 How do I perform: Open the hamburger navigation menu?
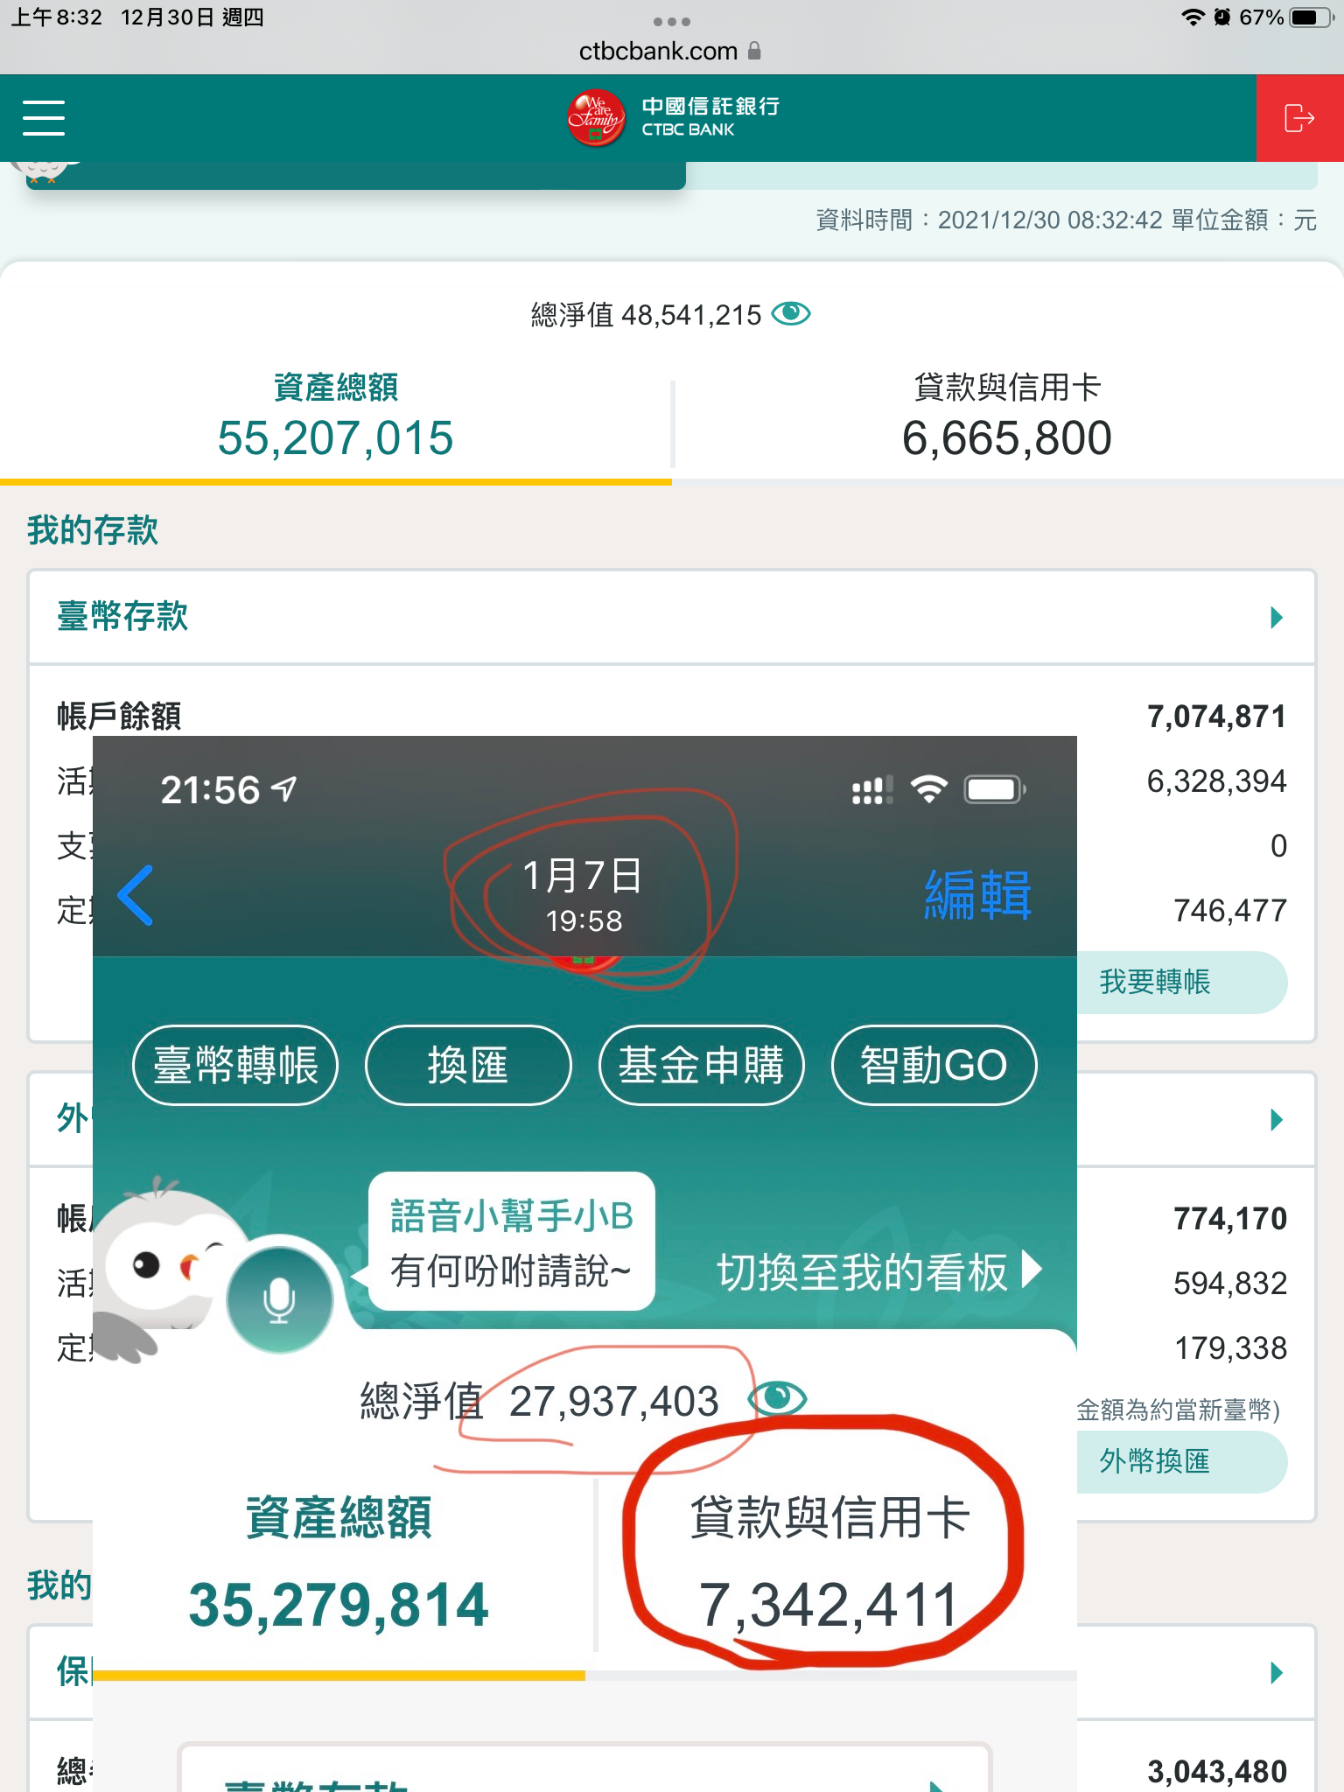point(44,118)
